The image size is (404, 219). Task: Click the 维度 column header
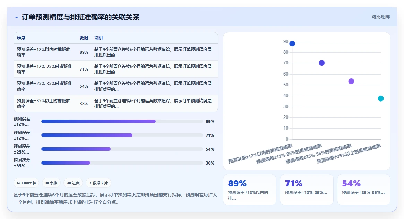(x=21, y=38)
